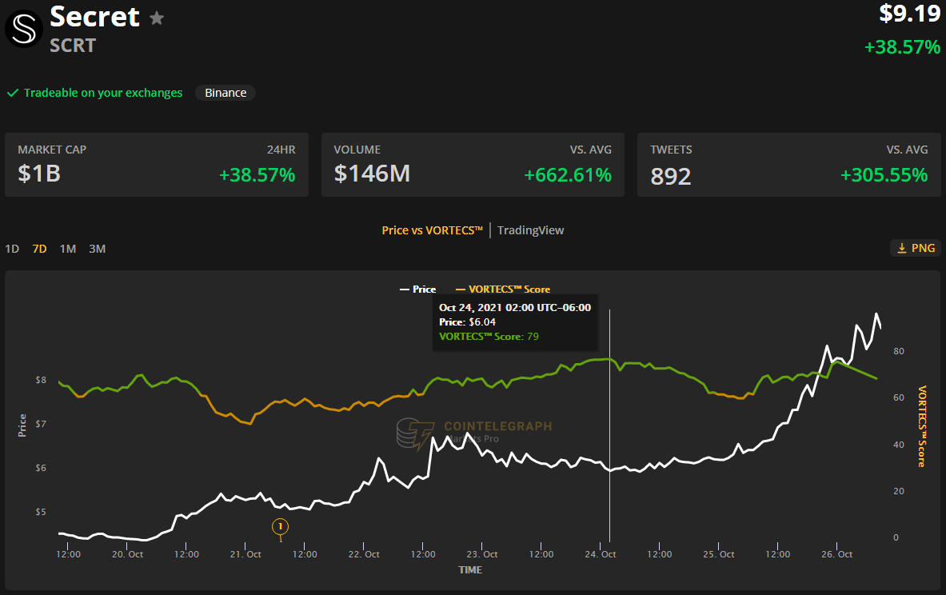The height and width of the screenshot is (595, 946).
Task: Switch chart to 1M timeframe
Action: point(67,249)
